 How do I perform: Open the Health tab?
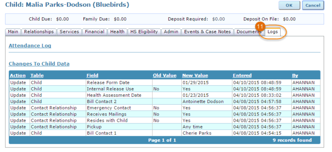pyautogui.click(x=117, y=32)
